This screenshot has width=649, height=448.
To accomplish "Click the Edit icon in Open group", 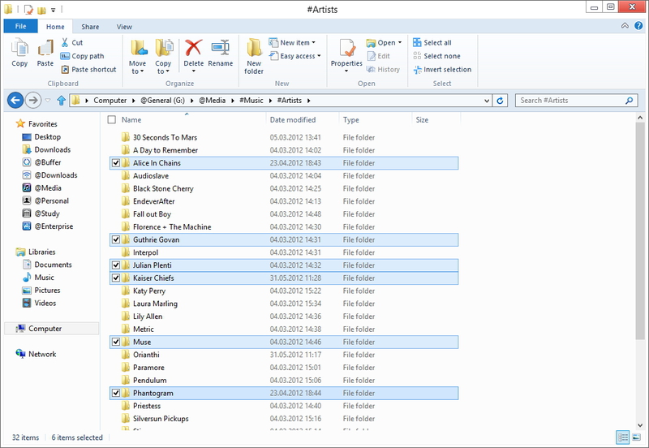I will click(372, 56).
